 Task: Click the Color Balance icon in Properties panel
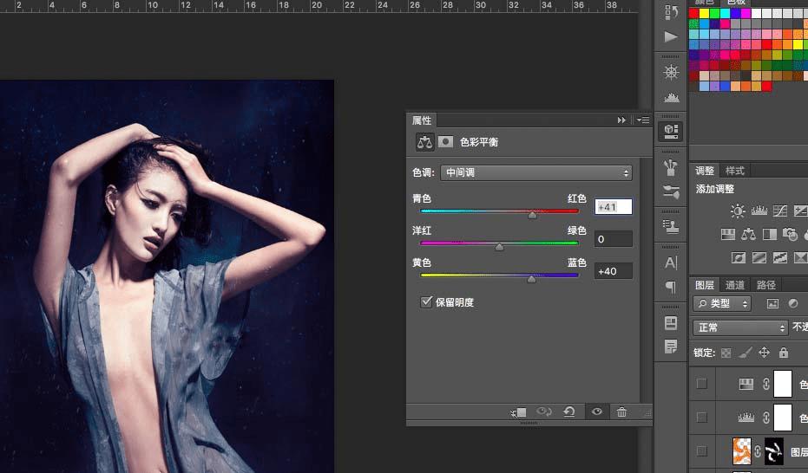pyautogui.click(x=424, y=141)
